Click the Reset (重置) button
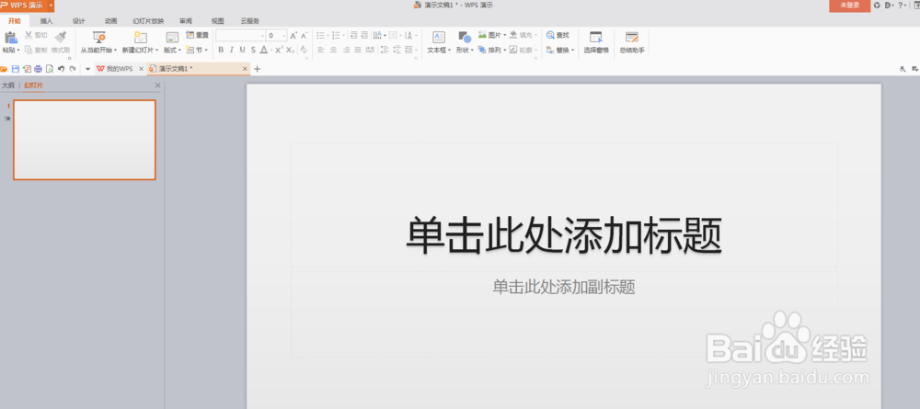920x409 pixels. click(197, 35)
